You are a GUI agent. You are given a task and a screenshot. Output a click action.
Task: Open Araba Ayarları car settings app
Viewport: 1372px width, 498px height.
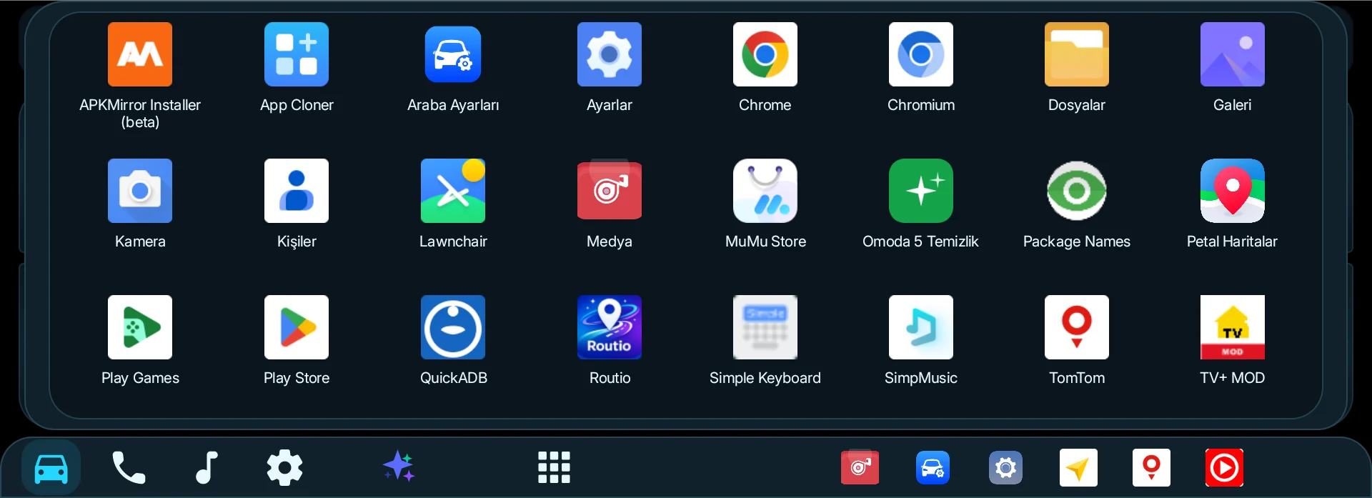click(453, 54)
